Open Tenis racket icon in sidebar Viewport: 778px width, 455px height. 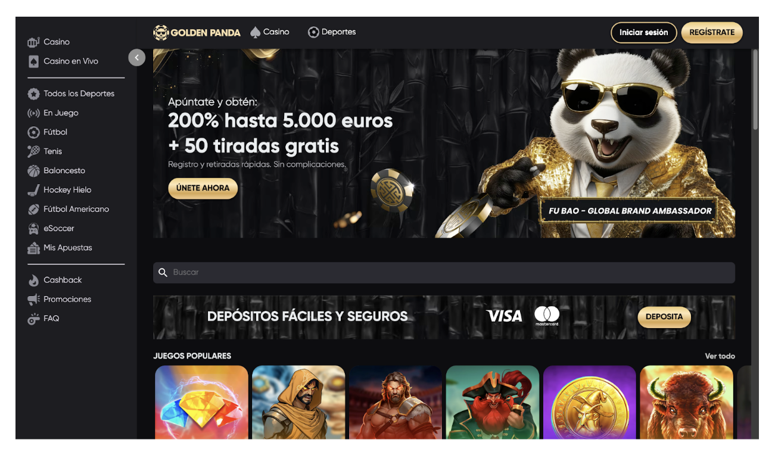33,151
